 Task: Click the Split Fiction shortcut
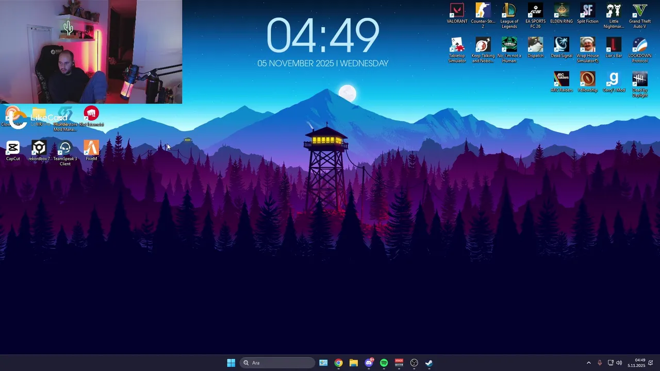588,14
